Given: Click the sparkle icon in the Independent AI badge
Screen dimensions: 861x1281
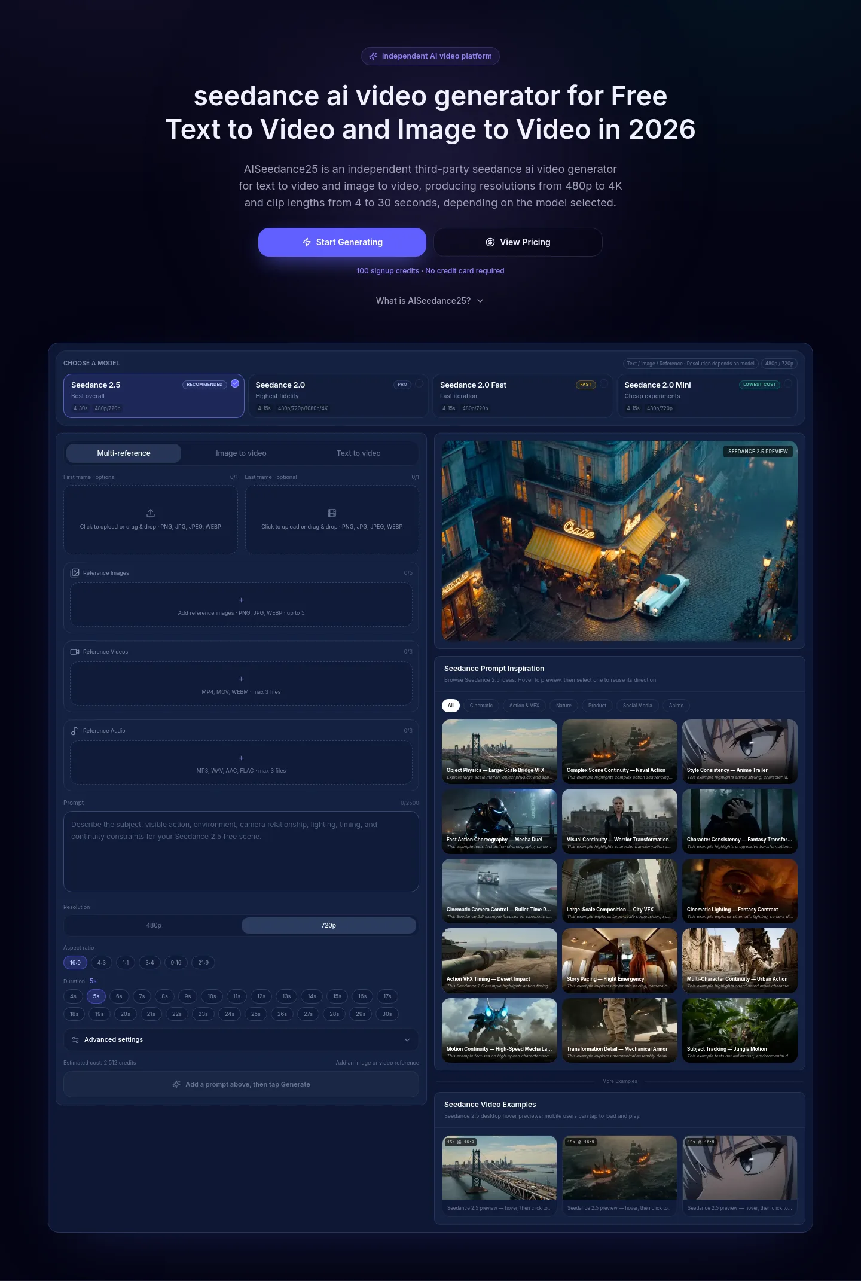Looking at the screenshot, I should [x=373, y=56].
